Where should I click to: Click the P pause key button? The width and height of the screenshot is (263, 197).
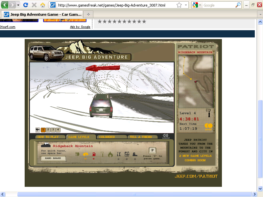tap(152, 150)
